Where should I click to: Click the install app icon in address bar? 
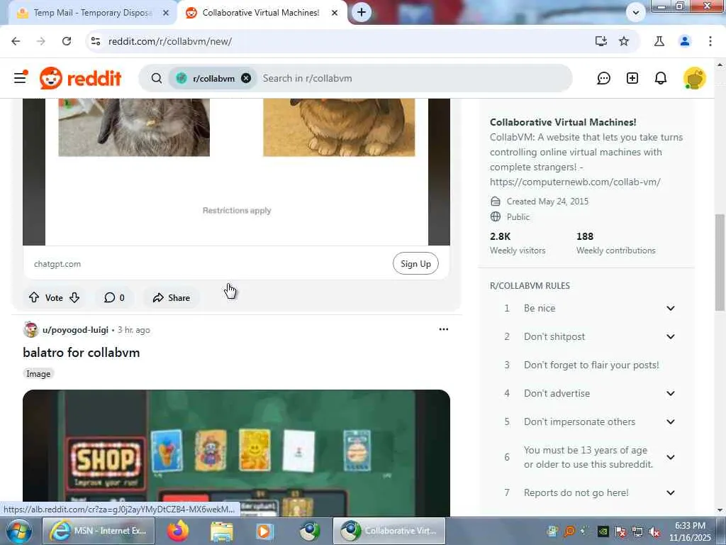tap(601, 41)
